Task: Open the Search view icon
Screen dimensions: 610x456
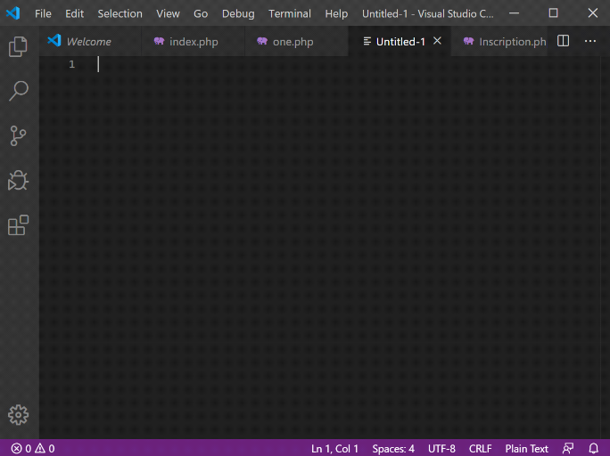Action: (x=18, y=91)
